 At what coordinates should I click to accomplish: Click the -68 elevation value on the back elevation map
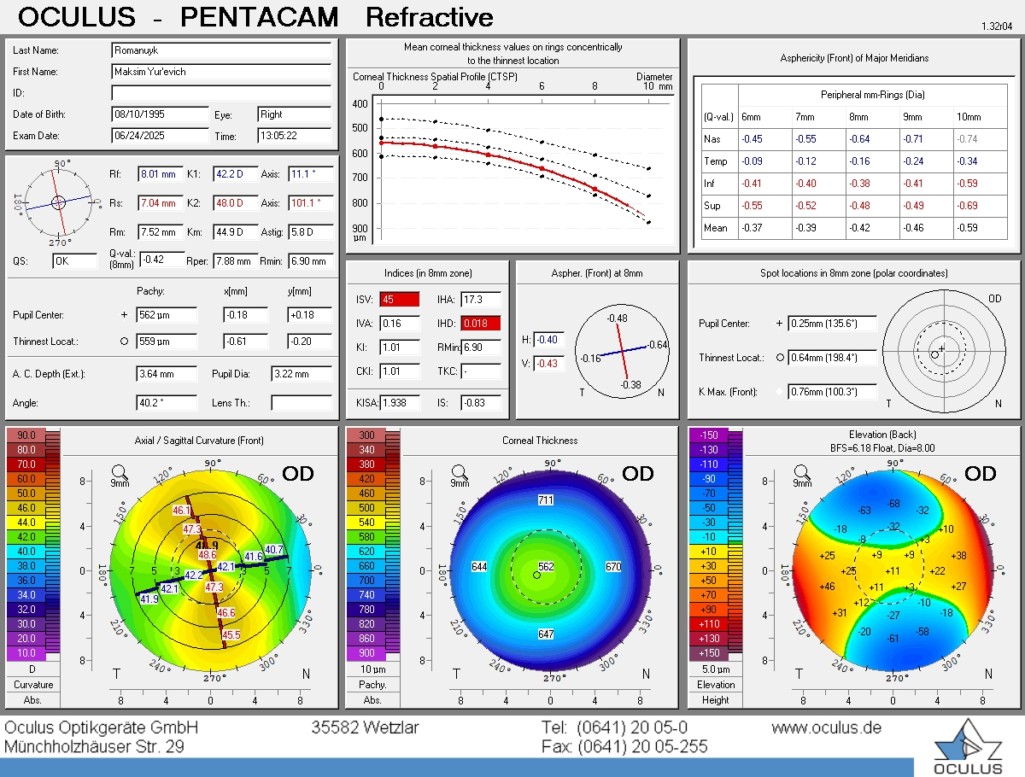pyautogui.click(x=893, y=504)
